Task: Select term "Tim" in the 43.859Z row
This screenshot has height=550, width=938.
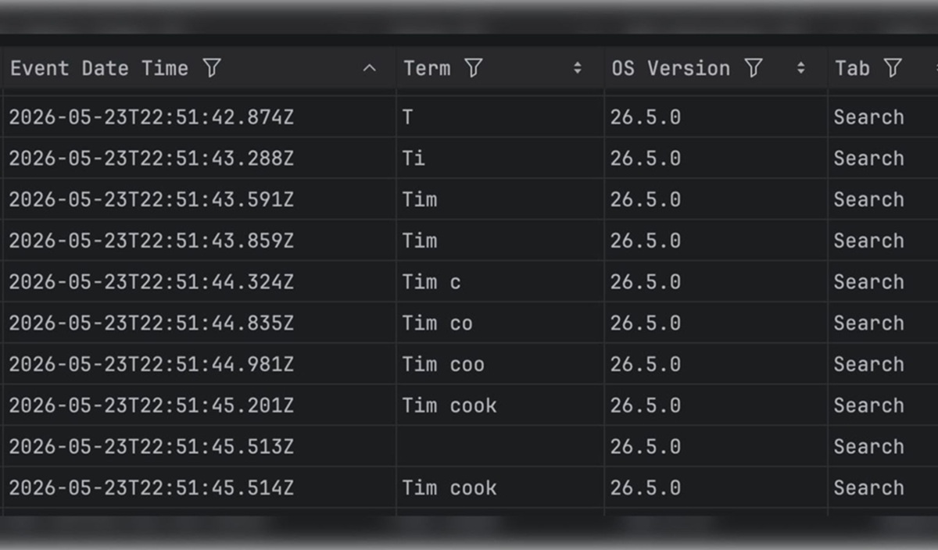Action: click(x=420, y=241)
